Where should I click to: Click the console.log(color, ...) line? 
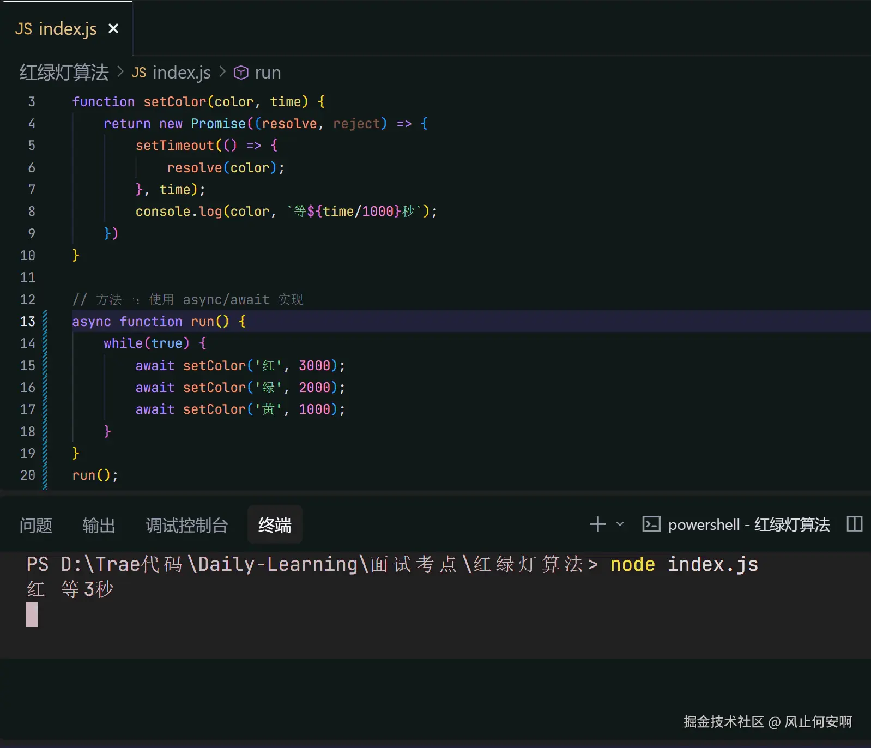pos(286,211)
